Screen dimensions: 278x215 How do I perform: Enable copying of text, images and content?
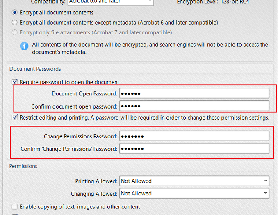pyautogui.click(x=15, y=207)
